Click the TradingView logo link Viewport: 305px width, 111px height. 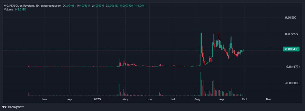tap(13, 107)
